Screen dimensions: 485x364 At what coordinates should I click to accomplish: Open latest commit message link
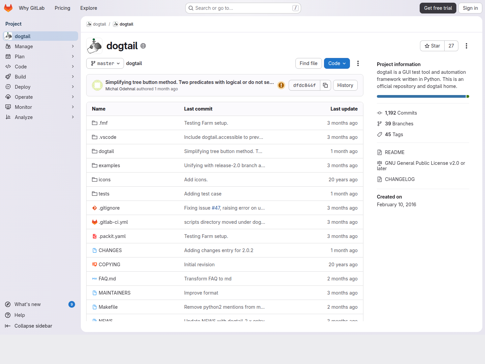[x=190, y=82]
